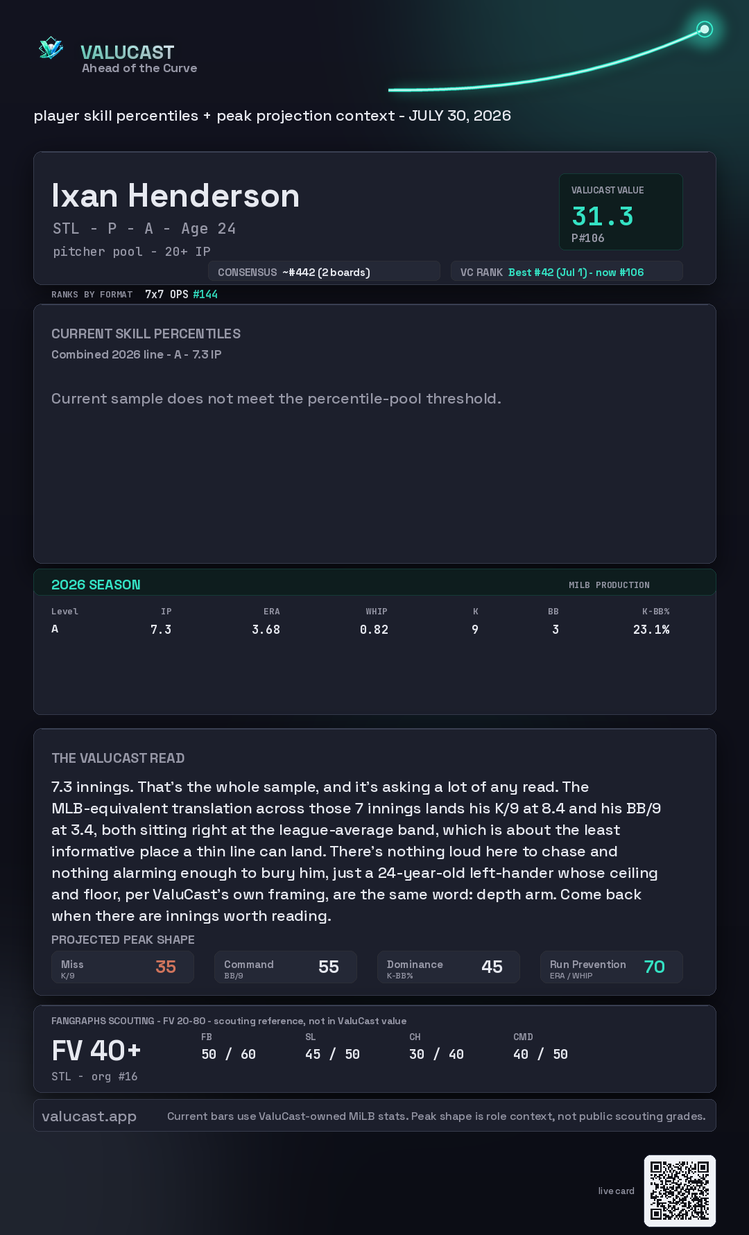Click the 7x7 OPS #144 format rank

(181, 294)
